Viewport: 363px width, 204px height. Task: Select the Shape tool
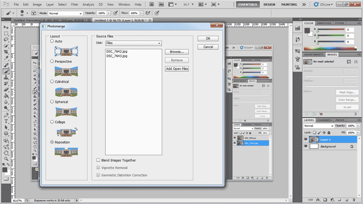pos(6,133)
